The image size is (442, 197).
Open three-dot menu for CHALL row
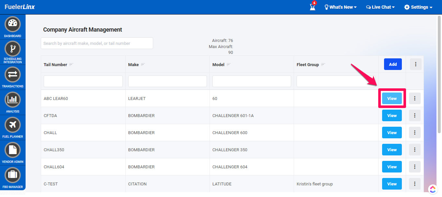tap(415, 133)
